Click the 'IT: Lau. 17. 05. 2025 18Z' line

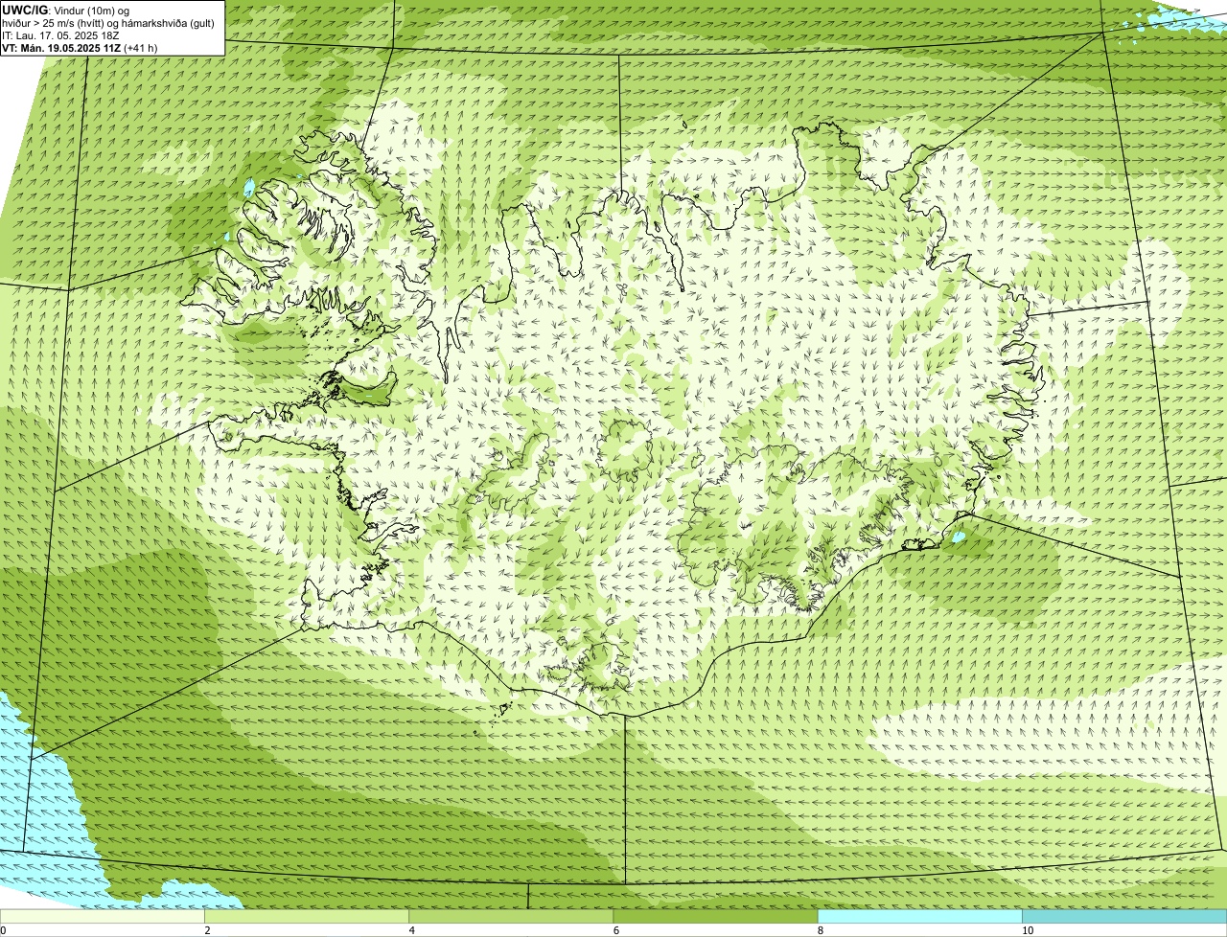point(60,35)
